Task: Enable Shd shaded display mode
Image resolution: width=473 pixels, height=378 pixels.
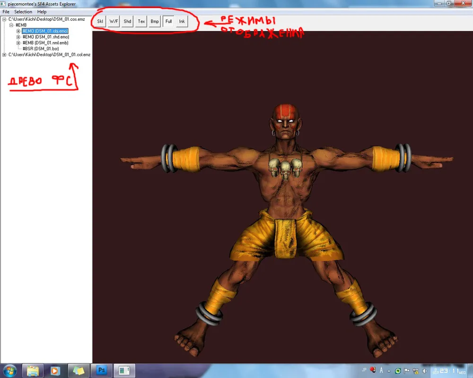Action: pos(127,21)
